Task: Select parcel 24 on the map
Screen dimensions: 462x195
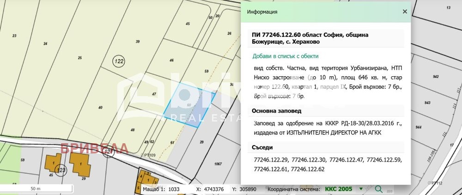Action: point(45,43)
